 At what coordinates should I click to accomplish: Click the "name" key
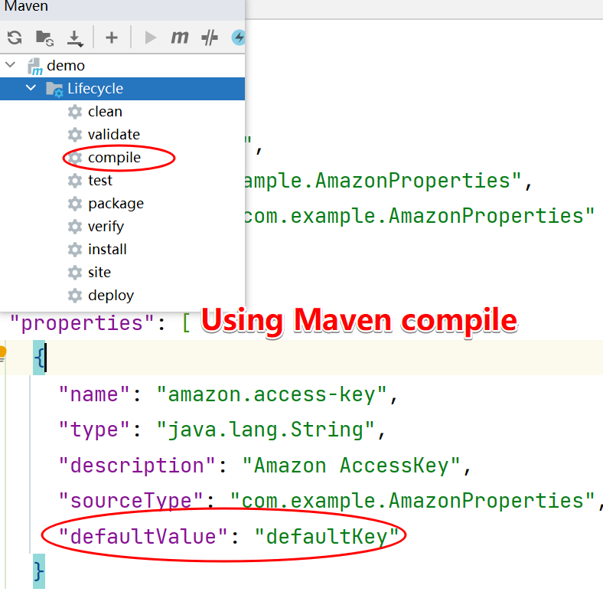pyautogui.click(x=94, y=395)
